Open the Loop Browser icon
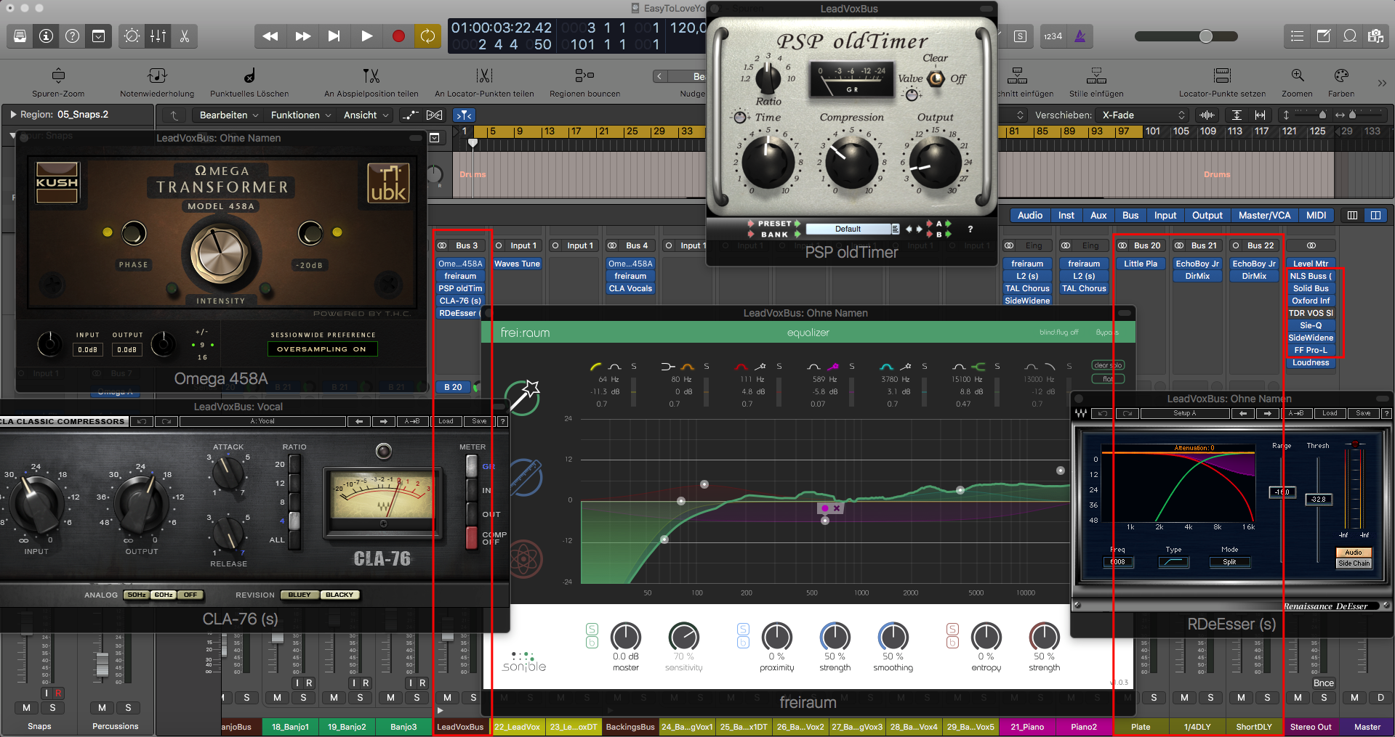The height and width of the screenshot is (737, 1395). coord(1350,36)
